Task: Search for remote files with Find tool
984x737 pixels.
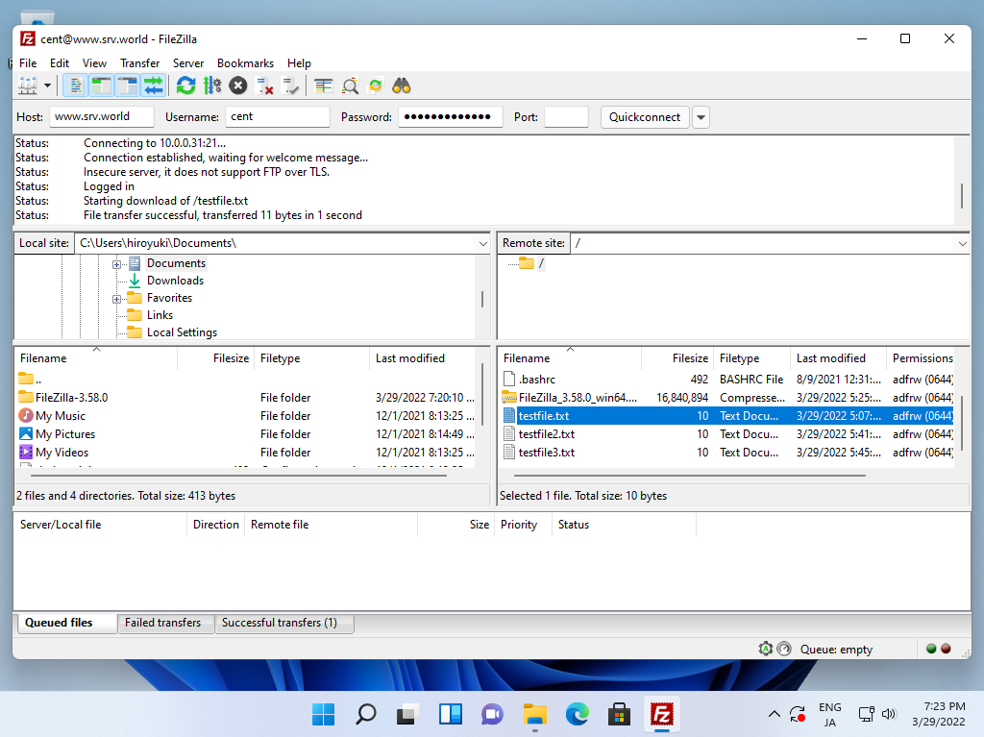Action: [402, 86]
